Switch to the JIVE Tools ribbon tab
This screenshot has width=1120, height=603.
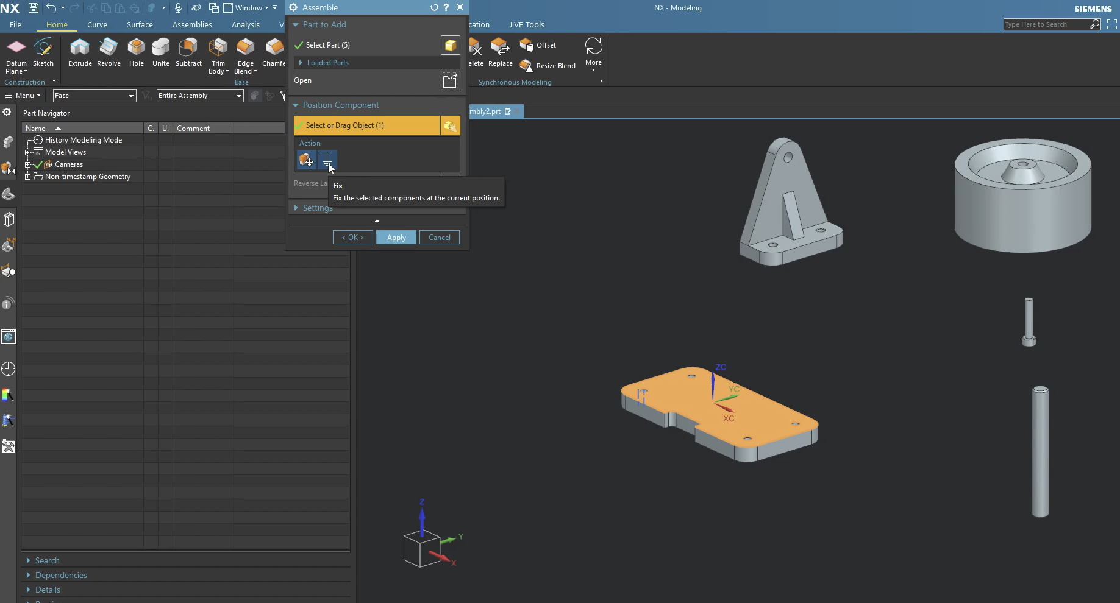click(x=527, y=25)
